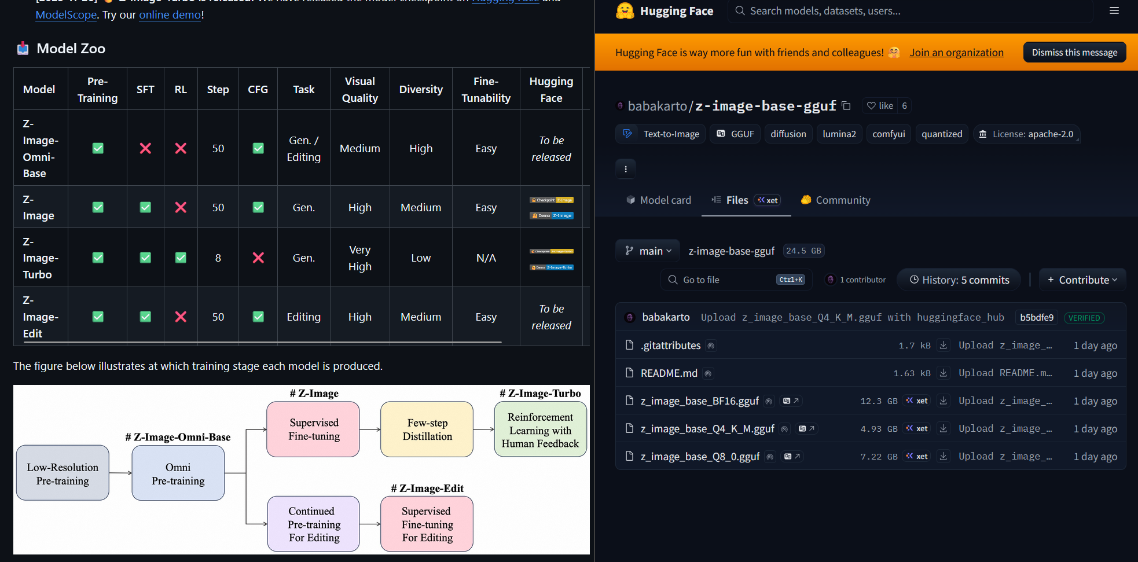The image size is (1138, 562).
Task: Click the commit author name babakarto
Action: click(x=666, y=317)
